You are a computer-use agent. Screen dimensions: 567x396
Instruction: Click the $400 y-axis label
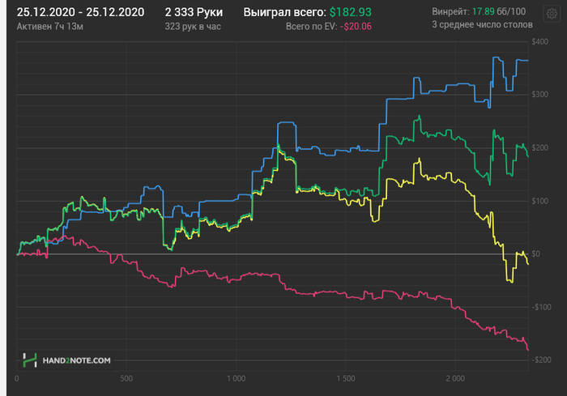coord(540,41)
